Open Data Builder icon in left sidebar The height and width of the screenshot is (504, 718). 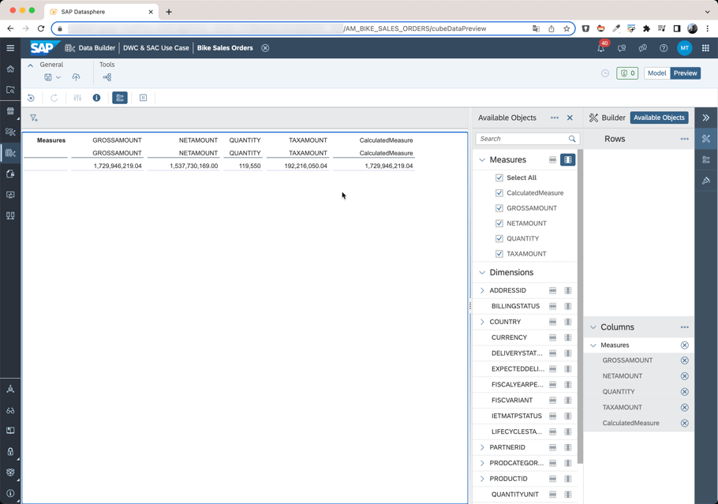[10, 152]
